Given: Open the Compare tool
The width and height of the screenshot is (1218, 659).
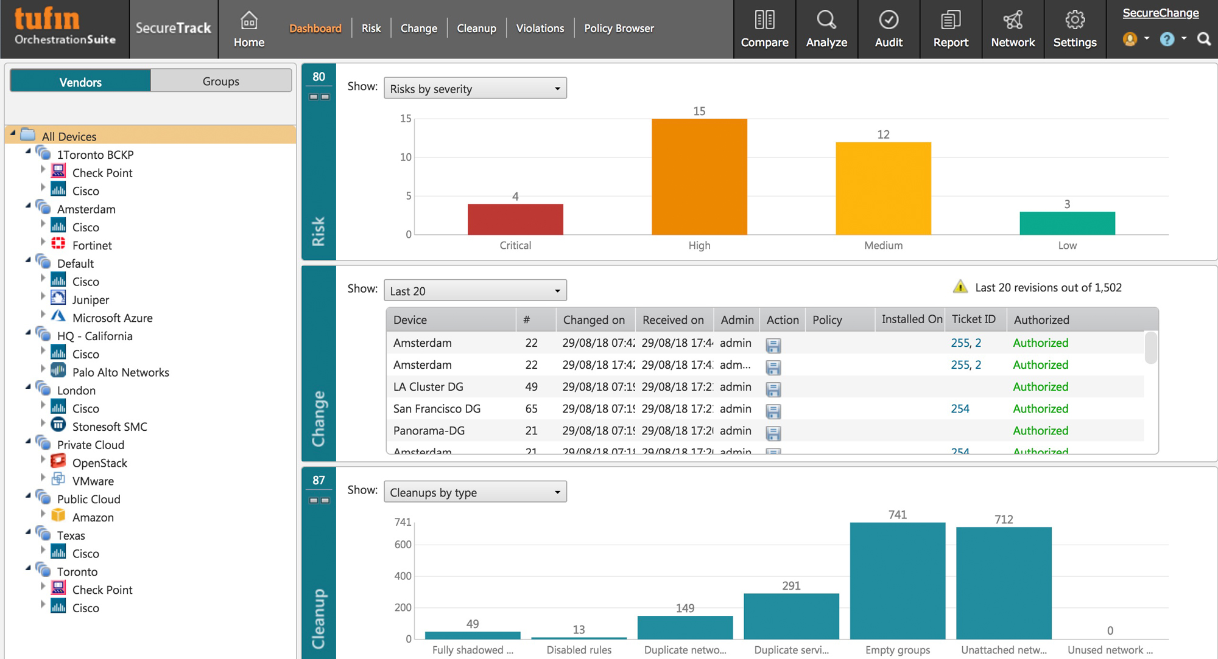Looking at the screenshot, I should pyautogui.click(x=764, y=29).
